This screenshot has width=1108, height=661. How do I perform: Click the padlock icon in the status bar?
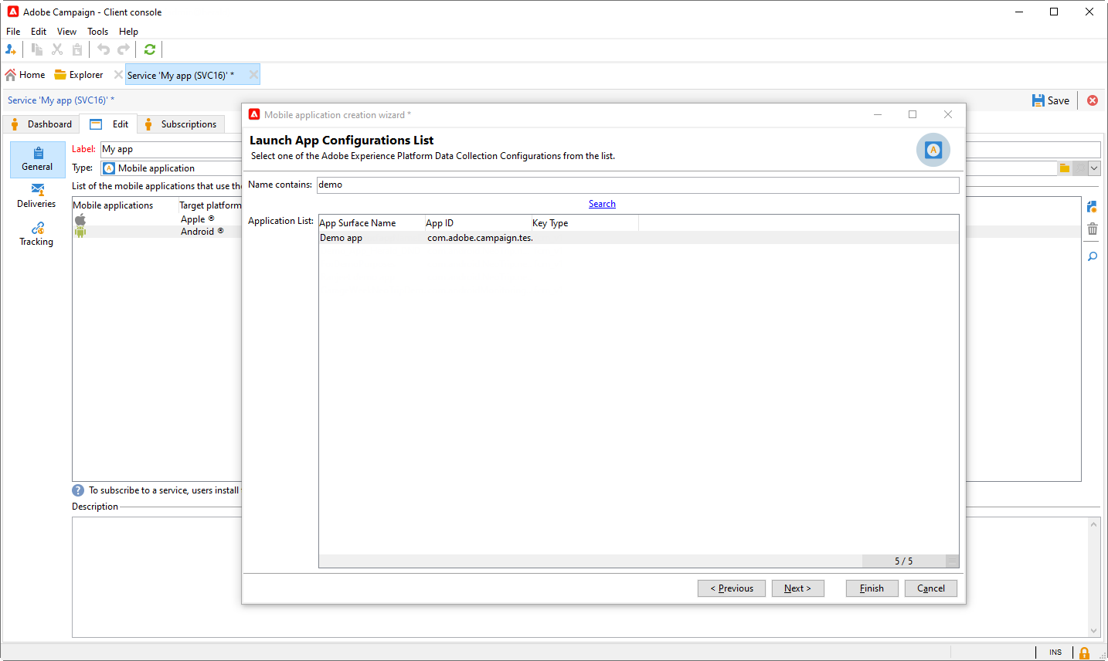[1085, 653]
